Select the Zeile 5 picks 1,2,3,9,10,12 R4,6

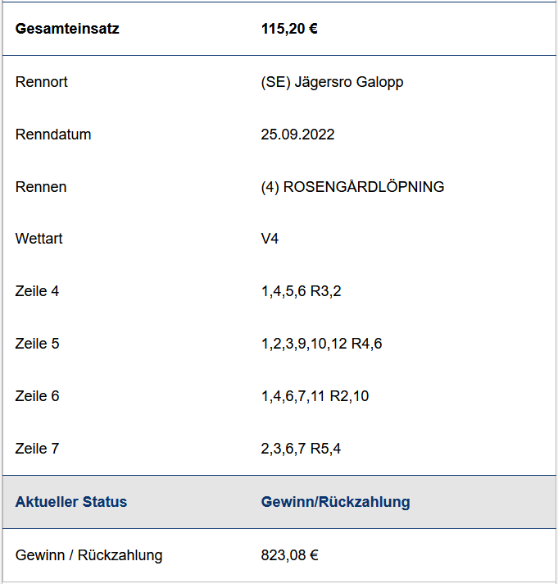tap(321, 344)
